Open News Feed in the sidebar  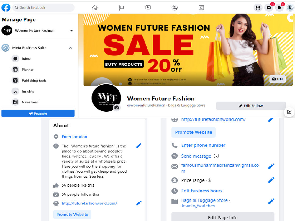click(x=29, y=102)
